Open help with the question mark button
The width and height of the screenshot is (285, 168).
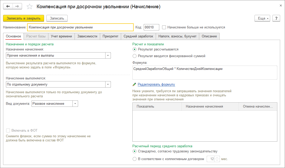(x=276, y=18)
